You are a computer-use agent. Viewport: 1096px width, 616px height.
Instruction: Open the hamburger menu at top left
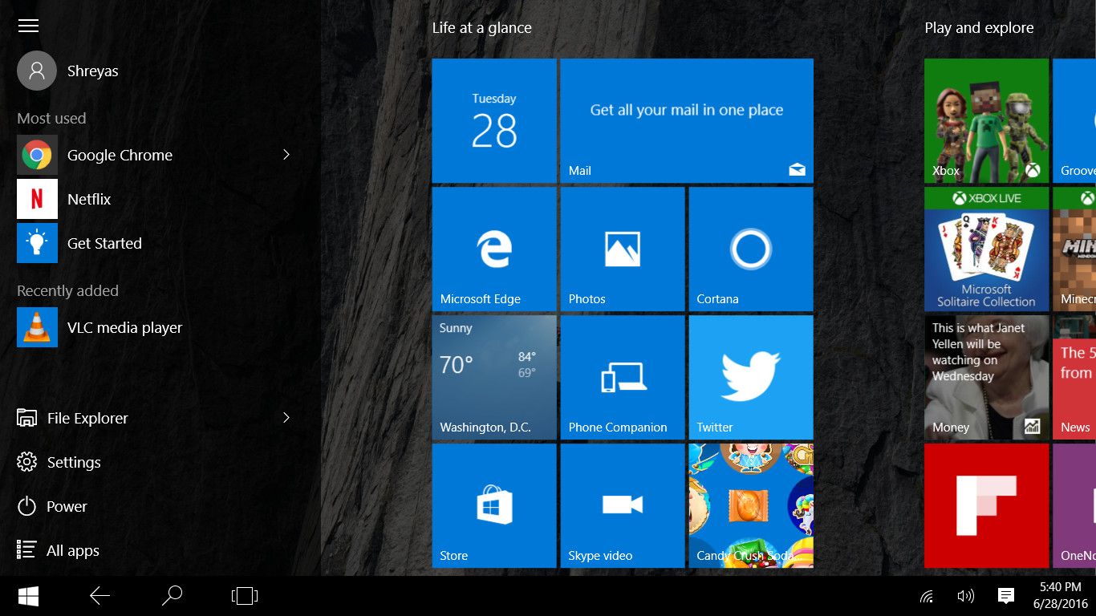(x=28, y=26)
